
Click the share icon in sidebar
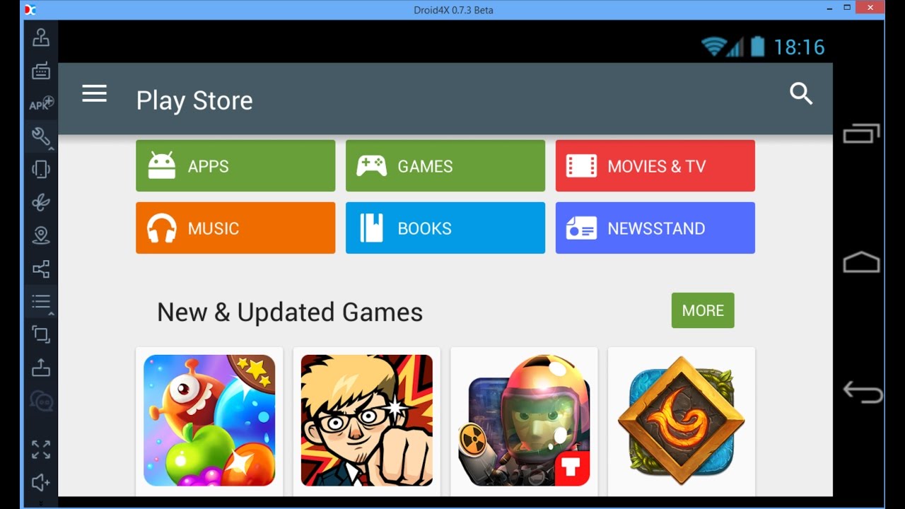(41, 269)
